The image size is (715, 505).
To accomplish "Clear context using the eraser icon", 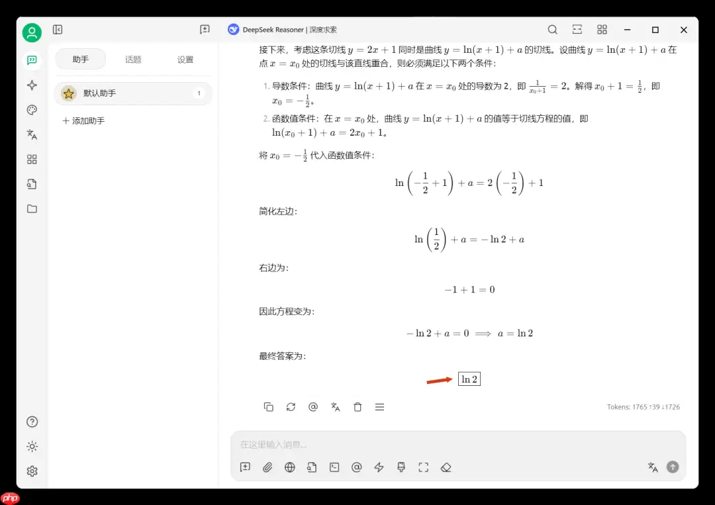I will 446,467.
